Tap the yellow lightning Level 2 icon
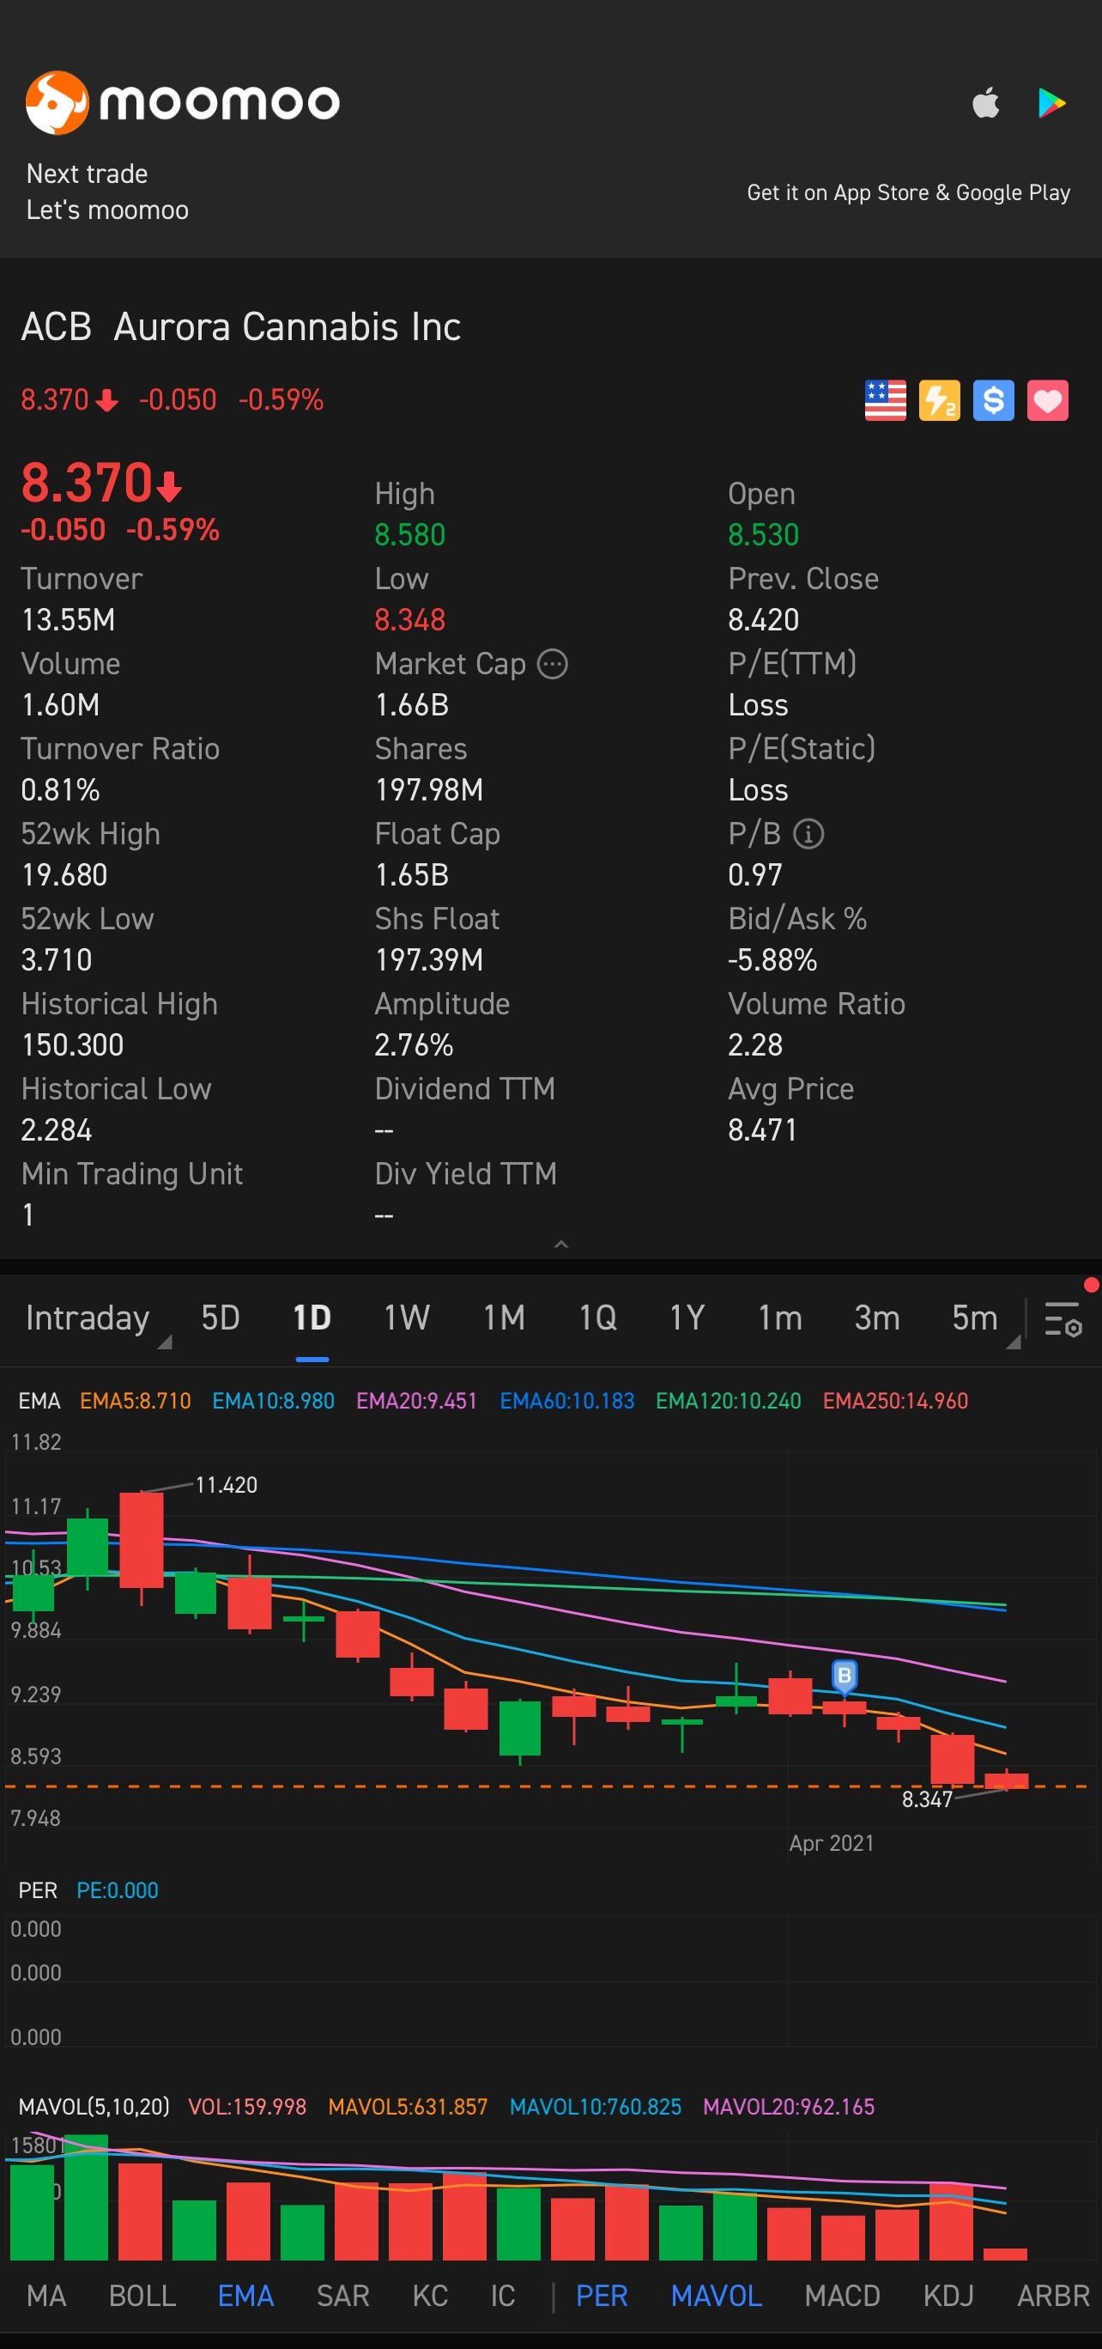 940,400
